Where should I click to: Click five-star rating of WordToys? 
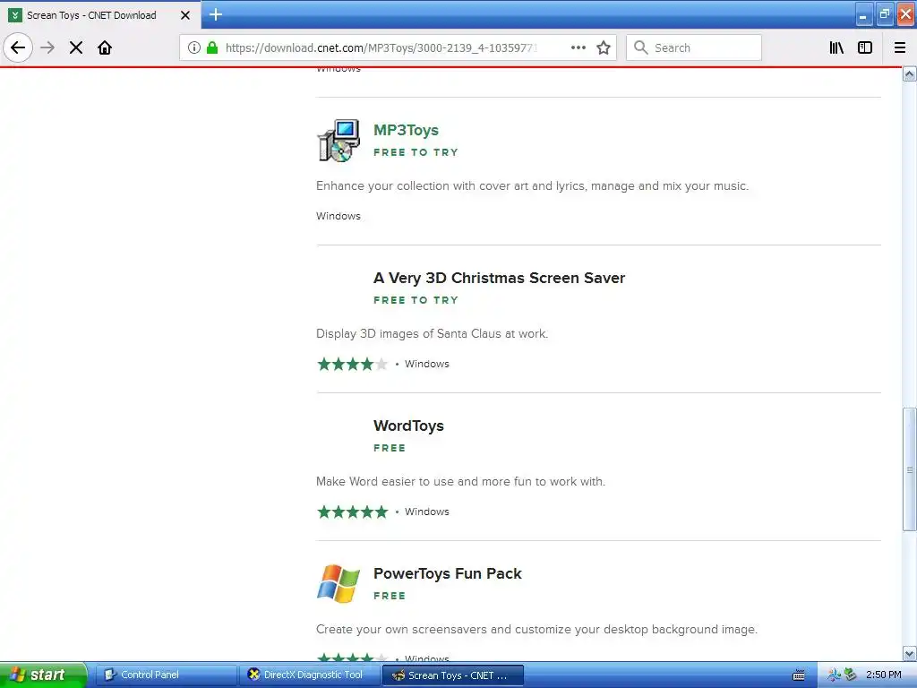pyautogui.click(x=353, y=512)
